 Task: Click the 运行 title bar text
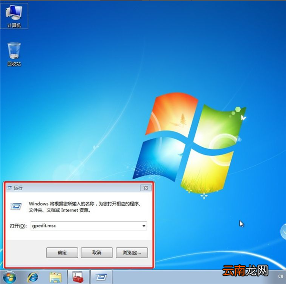tap(18, 188)
